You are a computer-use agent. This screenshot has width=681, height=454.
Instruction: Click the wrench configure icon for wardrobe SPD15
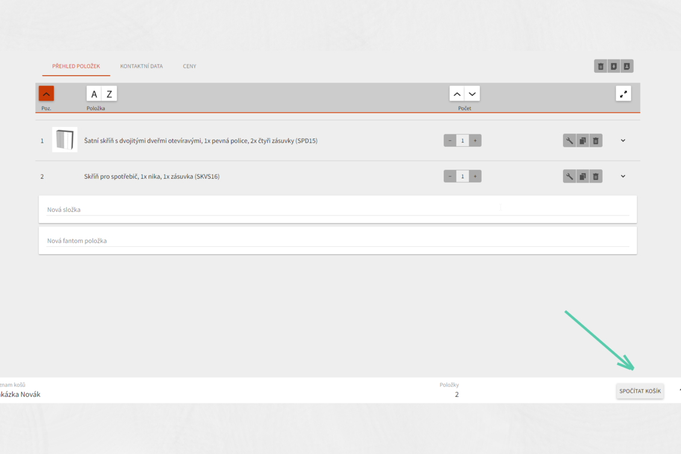(569, 141)
